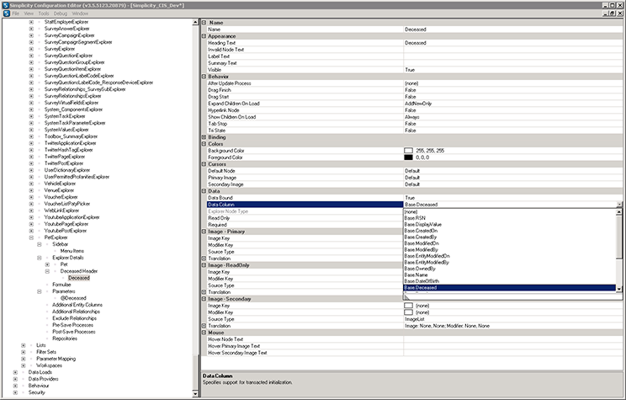Screen dimensions: 626x400
Task: Choose Base.DisplayValue in the dropdown list
Action: [x=422, y=226]
